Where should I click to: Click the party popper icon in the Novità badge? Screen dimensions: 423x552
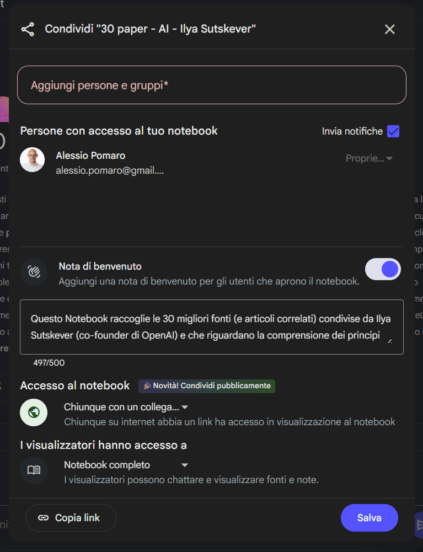click(147, 386)
